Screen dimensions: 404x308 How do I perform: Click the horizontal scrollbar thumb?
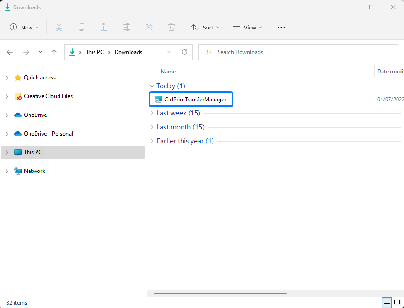(220, 293)
